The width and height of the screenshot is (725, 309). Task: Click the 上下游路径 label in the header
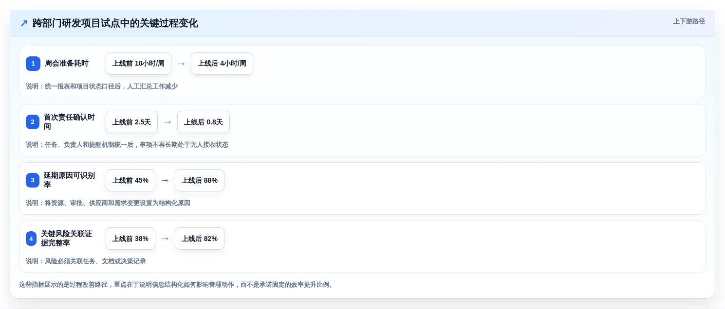(x=689, y=21)
